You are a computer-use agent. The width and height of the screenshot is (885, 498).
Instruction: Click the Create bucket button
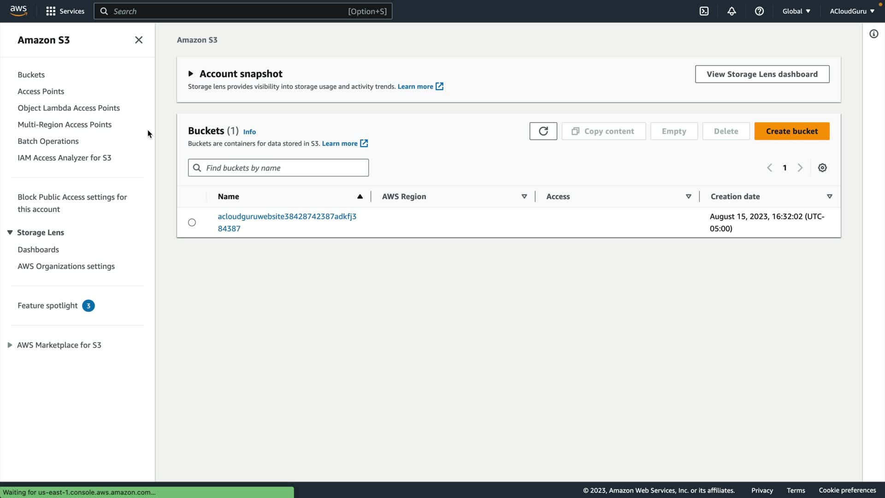791,131
